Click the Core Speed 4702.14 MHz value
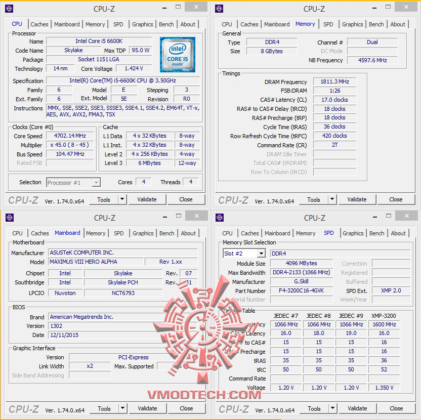The width and height of the screenshot is (421, 420). (70, 136)
